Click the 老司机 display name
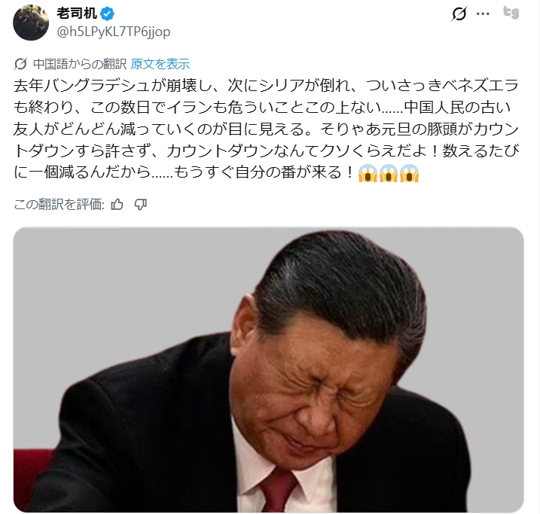540x514 pixels. 77,14
